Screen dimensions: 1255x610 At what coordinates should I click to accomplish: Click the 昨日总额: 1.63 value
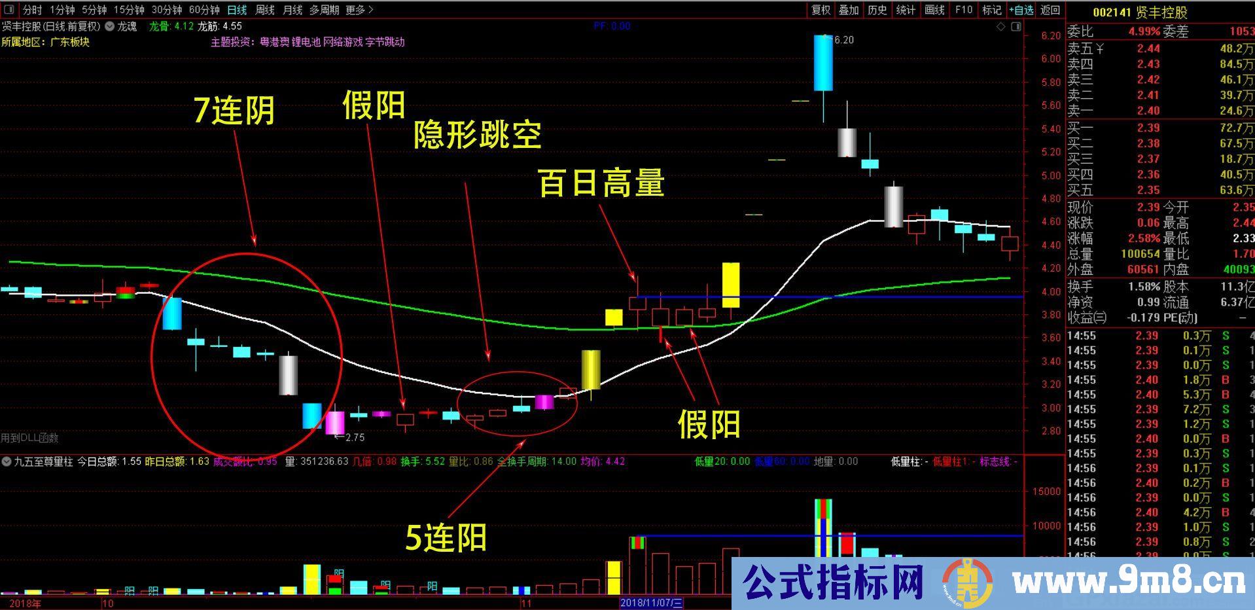click(177, 461)
